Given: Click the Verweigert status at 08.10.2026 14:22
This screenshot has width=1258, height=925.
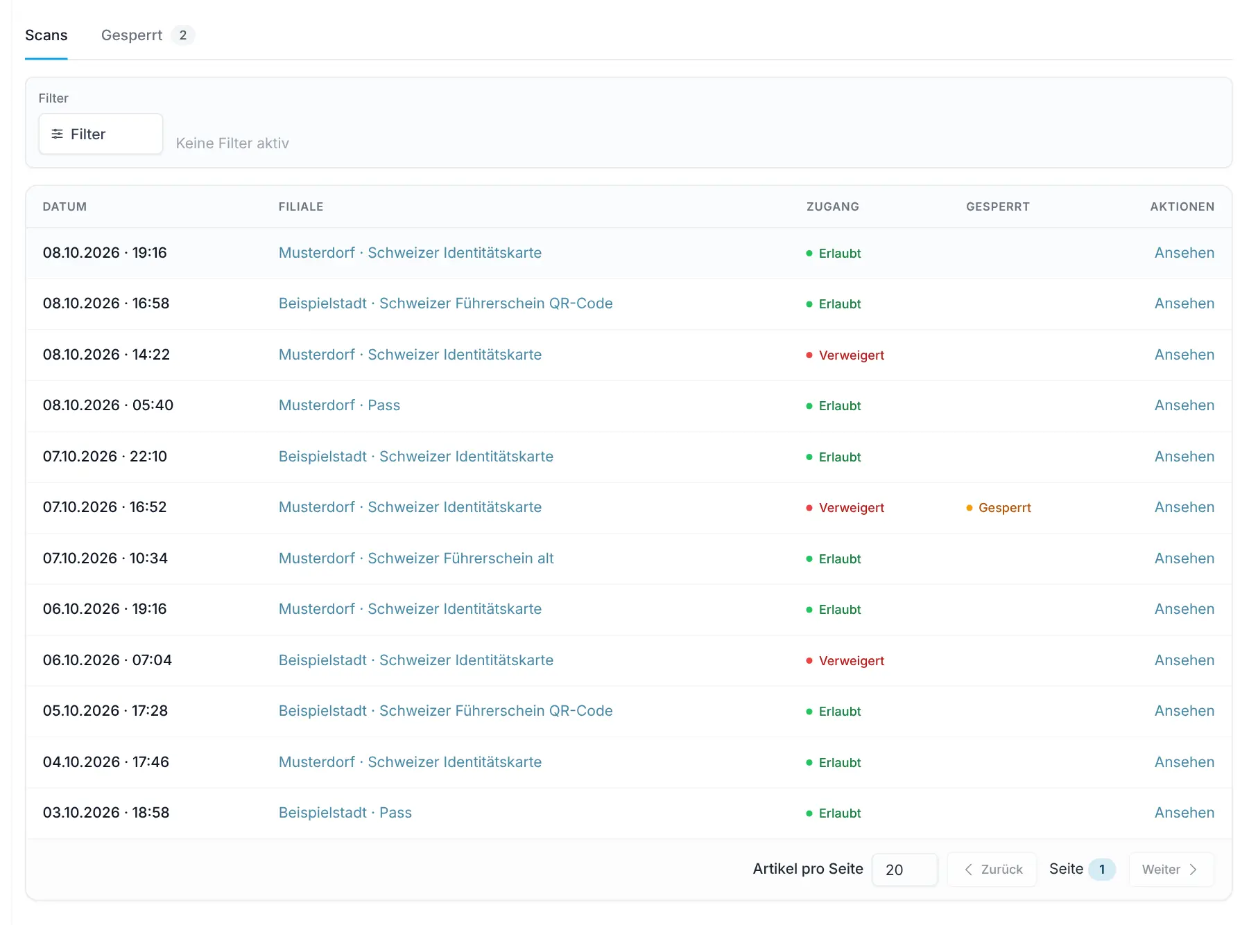Looking at the screenshot, I should [845, 355].
